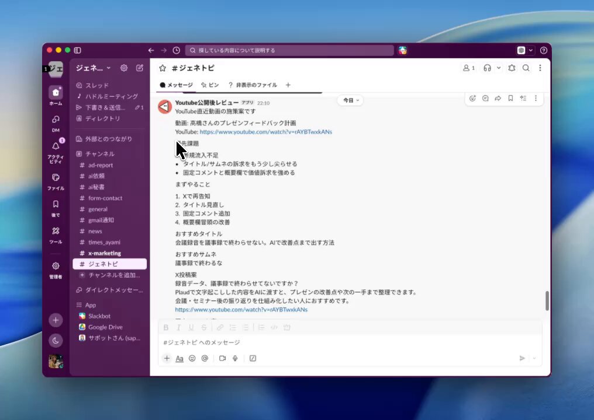Click Youtube公開後レビュー sender name
594x420 pixels.
point(207,103)
